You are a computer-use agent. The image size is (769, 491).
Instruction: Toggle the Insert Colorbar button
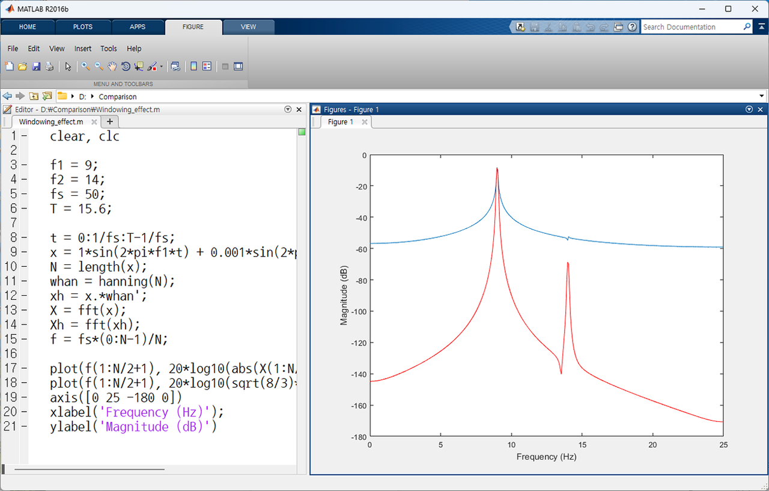pyautogui.click(x=193, y=67)
